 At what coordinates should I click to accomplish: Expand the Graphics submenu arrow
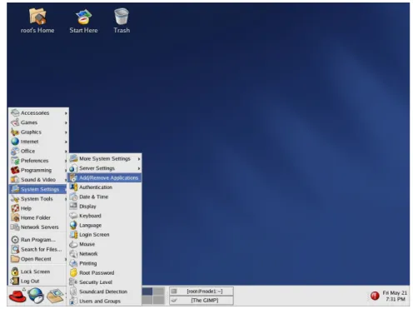tap(66, 132)
